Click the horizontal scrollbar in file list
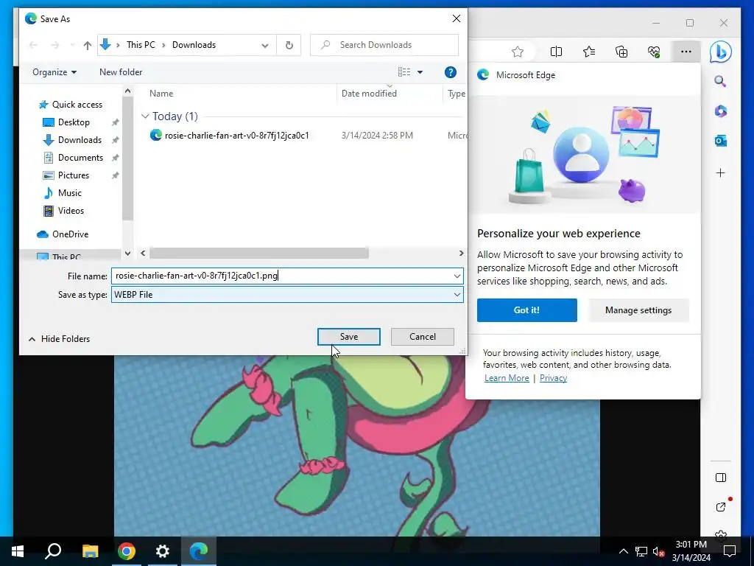Viewport: 754px width, 566px height. point(258,254)
